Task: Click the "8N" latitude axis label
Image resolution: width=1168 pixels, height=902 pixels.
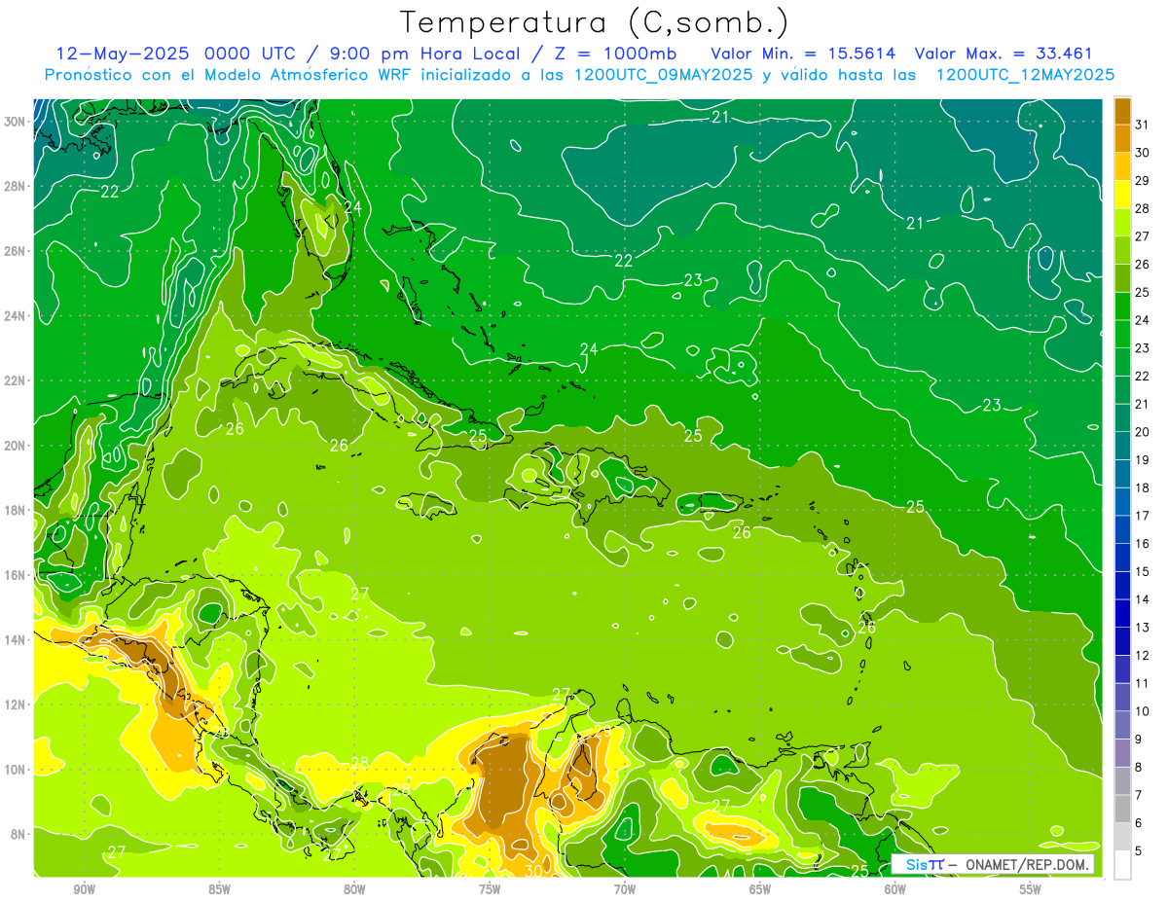Action: point(18,834)
